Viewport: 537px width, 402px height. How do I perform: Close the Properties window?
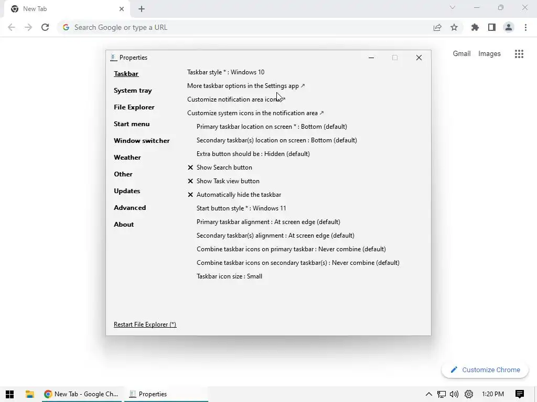pos(419,58)
